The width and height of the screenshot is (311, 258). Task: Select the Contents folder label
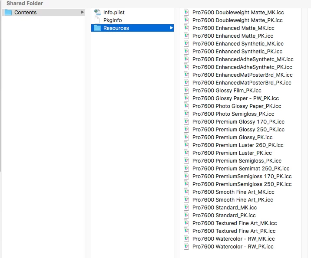25,12
